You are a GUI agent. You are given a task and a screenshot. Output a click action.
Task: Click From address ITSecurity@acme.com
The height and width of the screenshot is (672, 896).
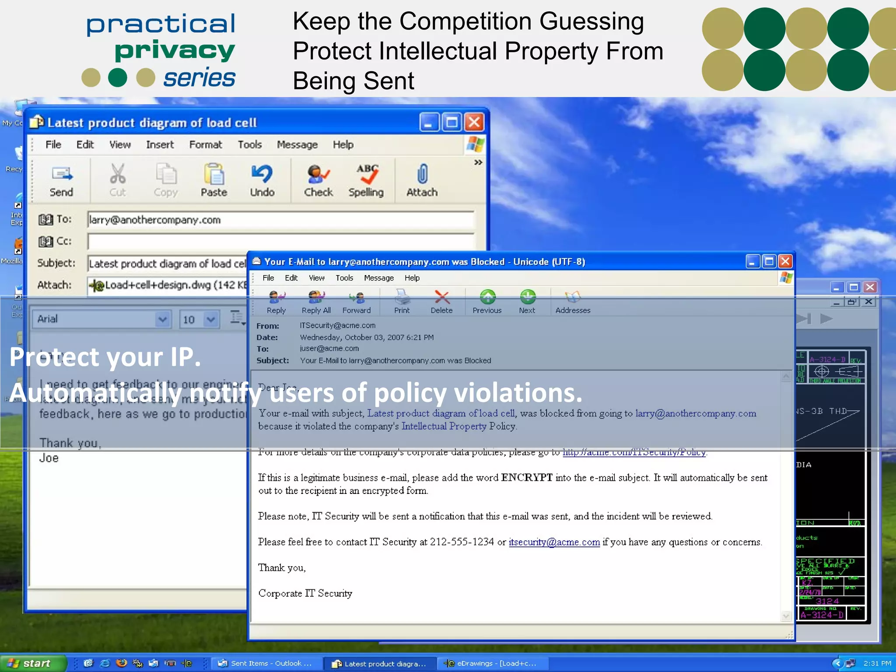[337, 325]
